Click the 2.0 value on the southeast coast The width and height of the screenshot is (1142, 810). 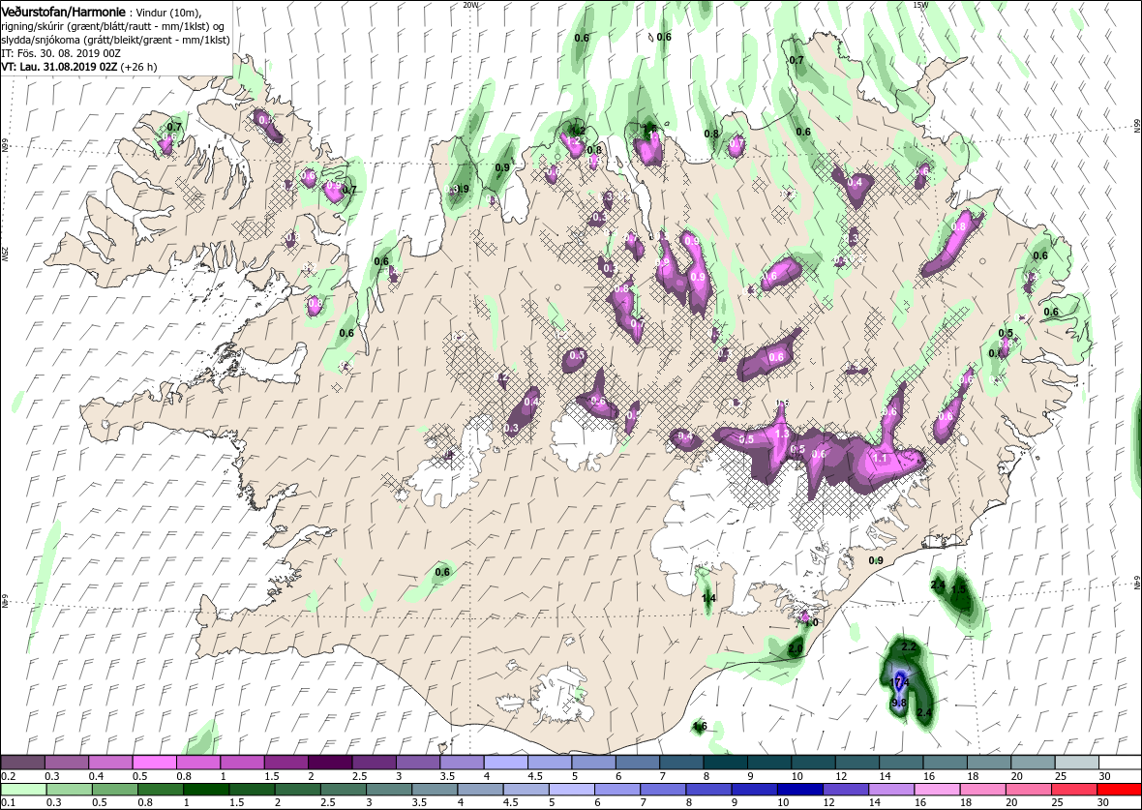(796, 648)
